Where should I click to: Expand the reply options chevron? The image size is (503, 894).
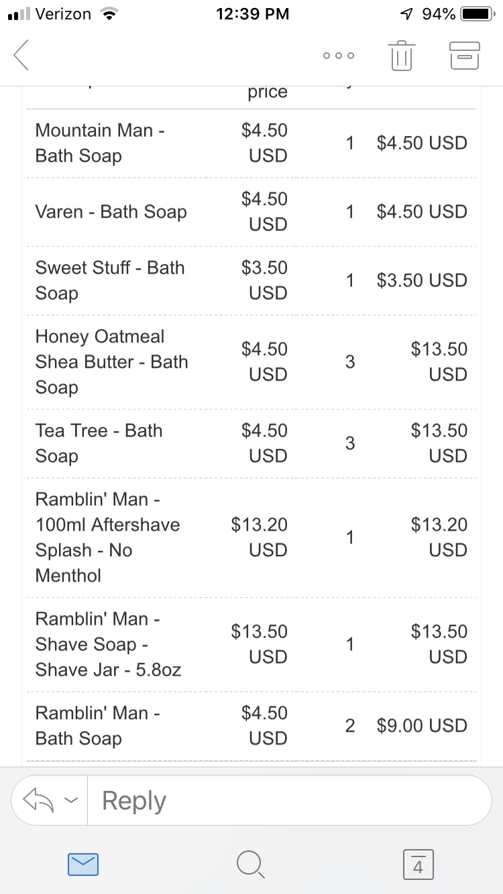click(x=69, y=800)
